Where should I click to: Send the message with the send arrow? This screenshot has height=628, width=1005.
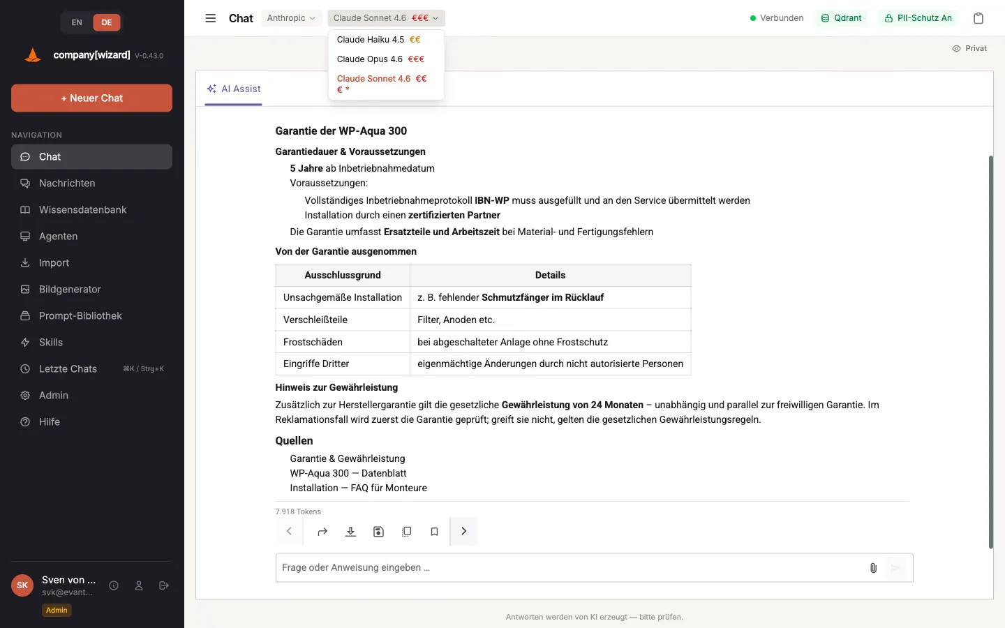click(896, 568)
